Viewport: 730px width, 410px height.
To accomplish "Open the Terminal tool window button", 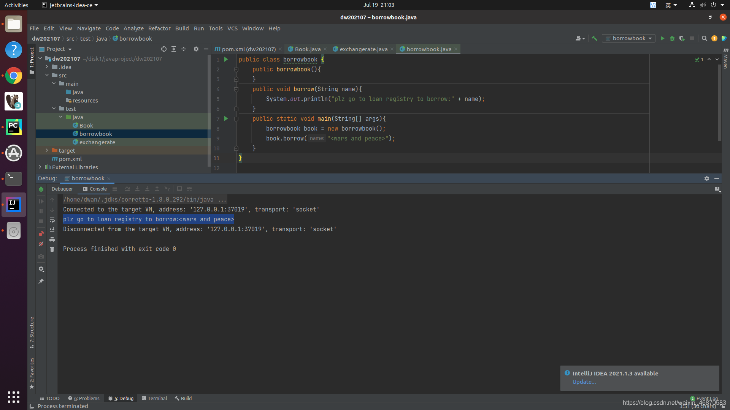I will (x=154, y=399).
